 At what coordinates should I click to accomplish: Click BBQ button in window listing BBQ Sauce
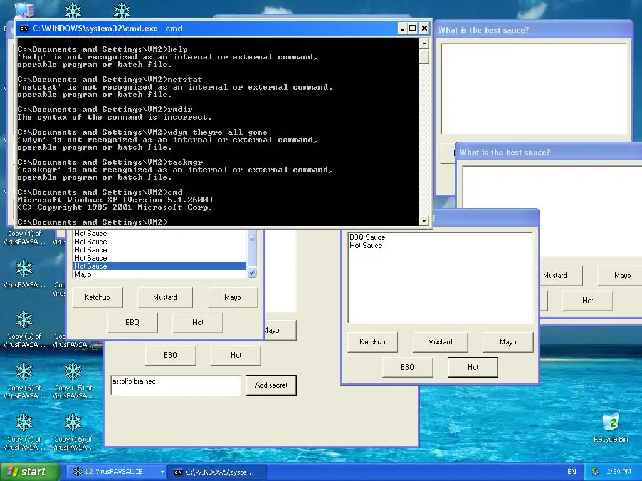click(x=408, y=367)
